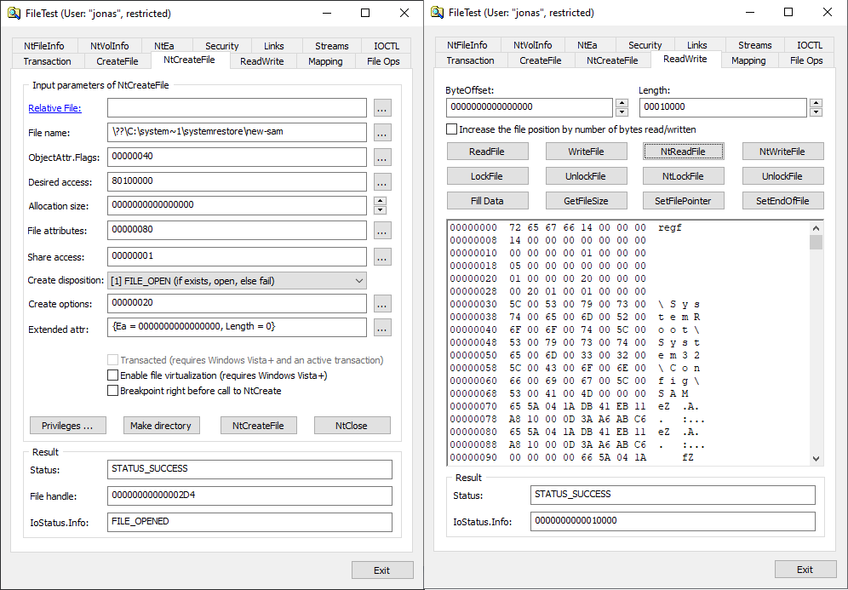Click the NtWriteFile button
The image size is (848, 590).
[x=782, y=152]
